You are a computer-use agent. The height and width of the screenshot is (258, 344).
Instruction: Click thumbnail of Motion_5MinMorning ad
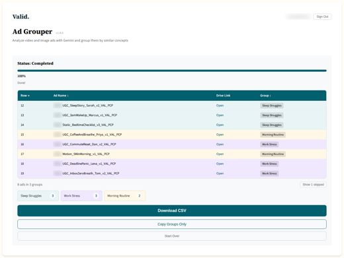tap(57, 154)
